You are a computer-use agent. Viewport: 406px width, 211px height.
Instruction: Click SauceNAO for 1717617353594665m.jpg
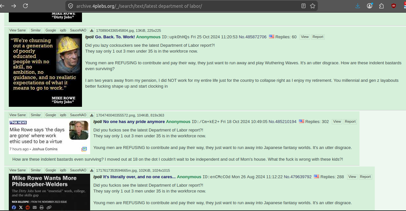tap(78, 170)
